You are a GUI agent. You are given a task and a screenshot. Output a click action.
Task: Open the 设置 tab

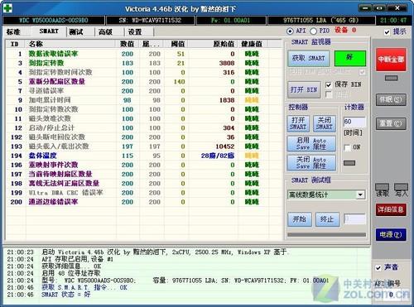[135, 32]
